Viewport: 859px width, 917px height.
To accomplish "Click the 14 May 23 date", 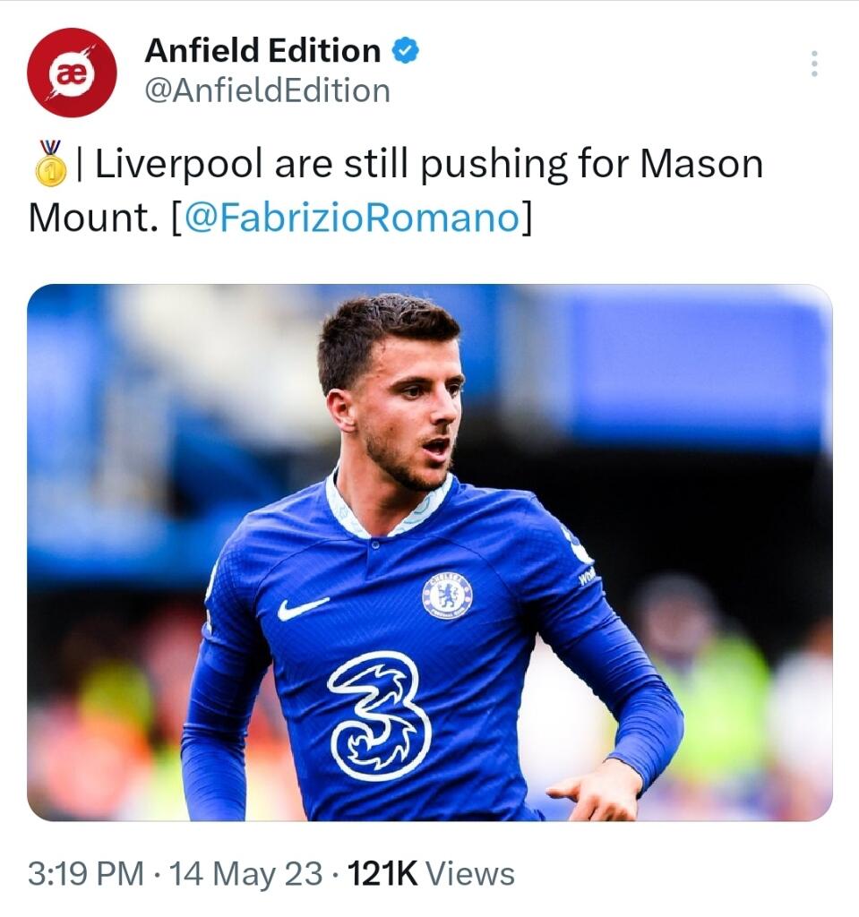I will 245,873.
